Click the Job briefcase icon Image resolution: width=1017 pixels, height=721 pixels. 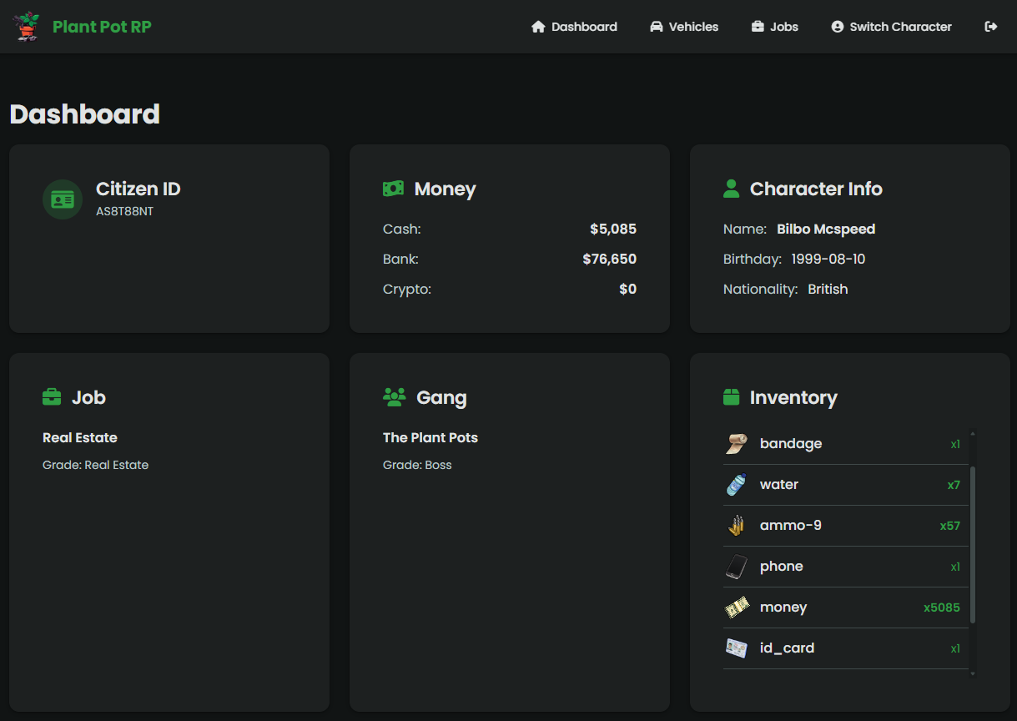tap(52, 397)
